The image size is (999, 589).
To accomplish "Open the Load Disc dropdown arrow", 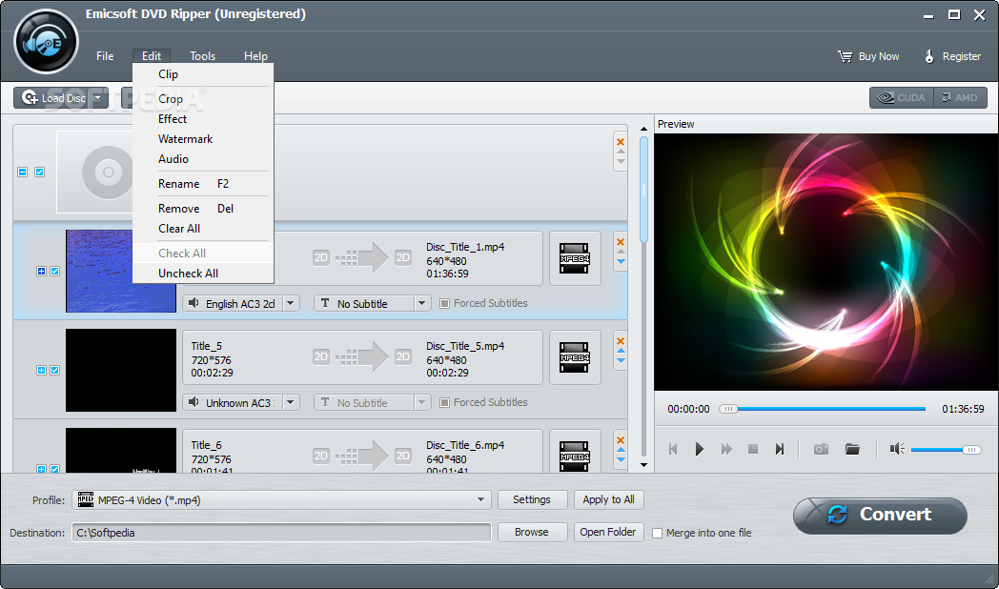I will pos(98,98).
